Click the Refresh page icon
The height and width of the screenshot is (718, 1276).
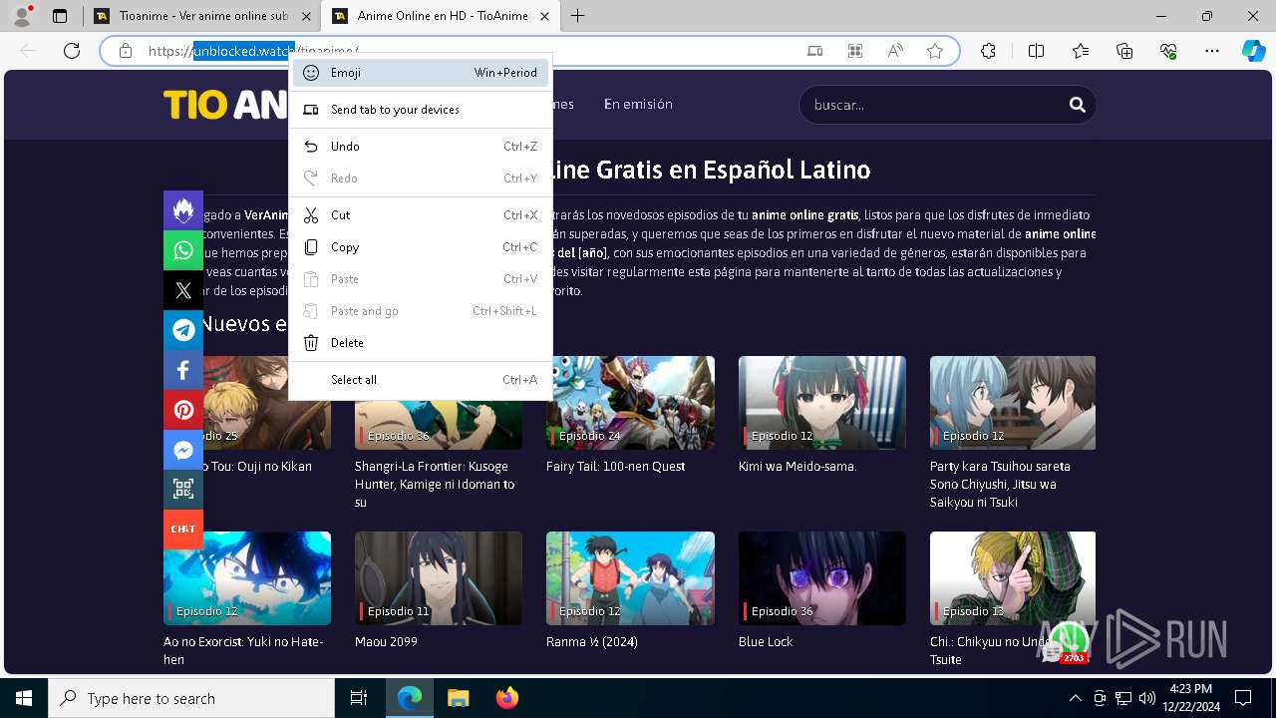(x=72, y=51)
